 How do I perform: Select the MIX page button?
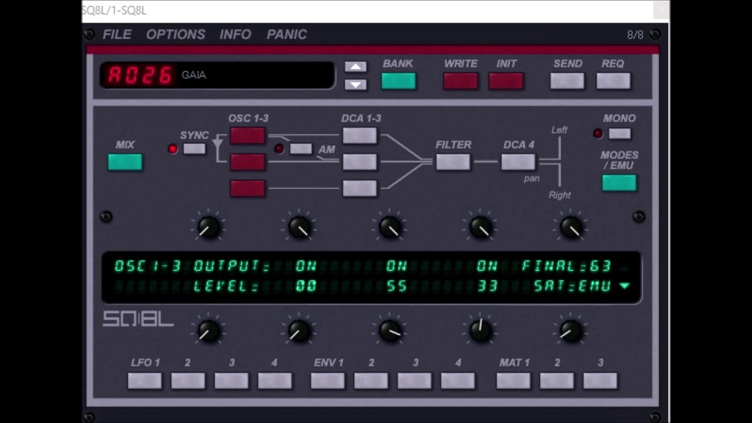[x=125, y=162]
